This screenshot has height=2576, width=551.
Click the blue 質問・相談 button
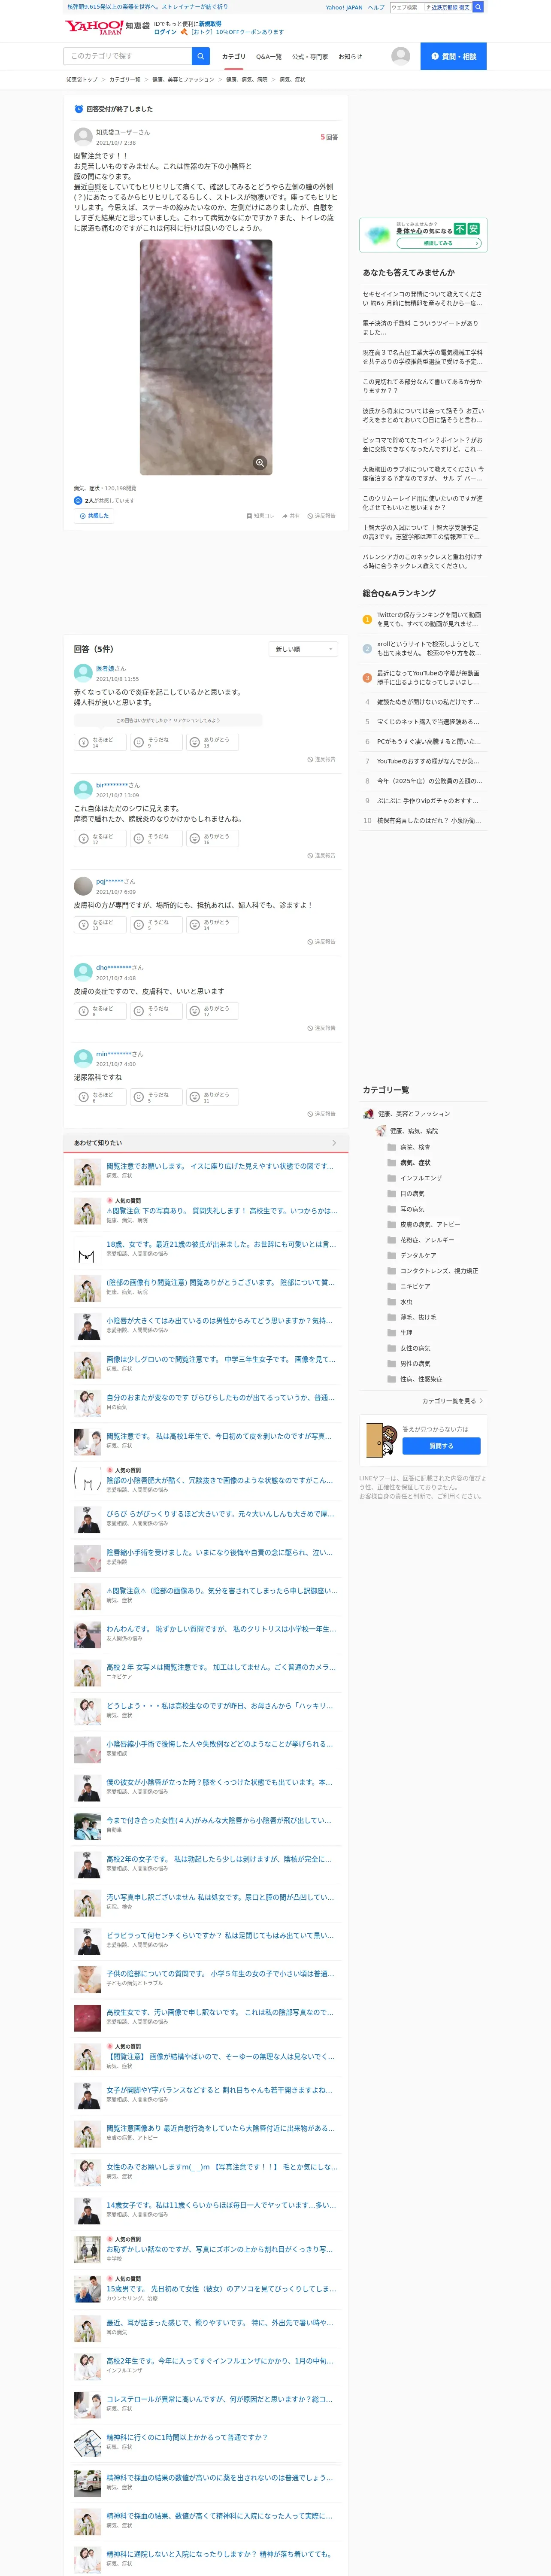coord(453,56)
